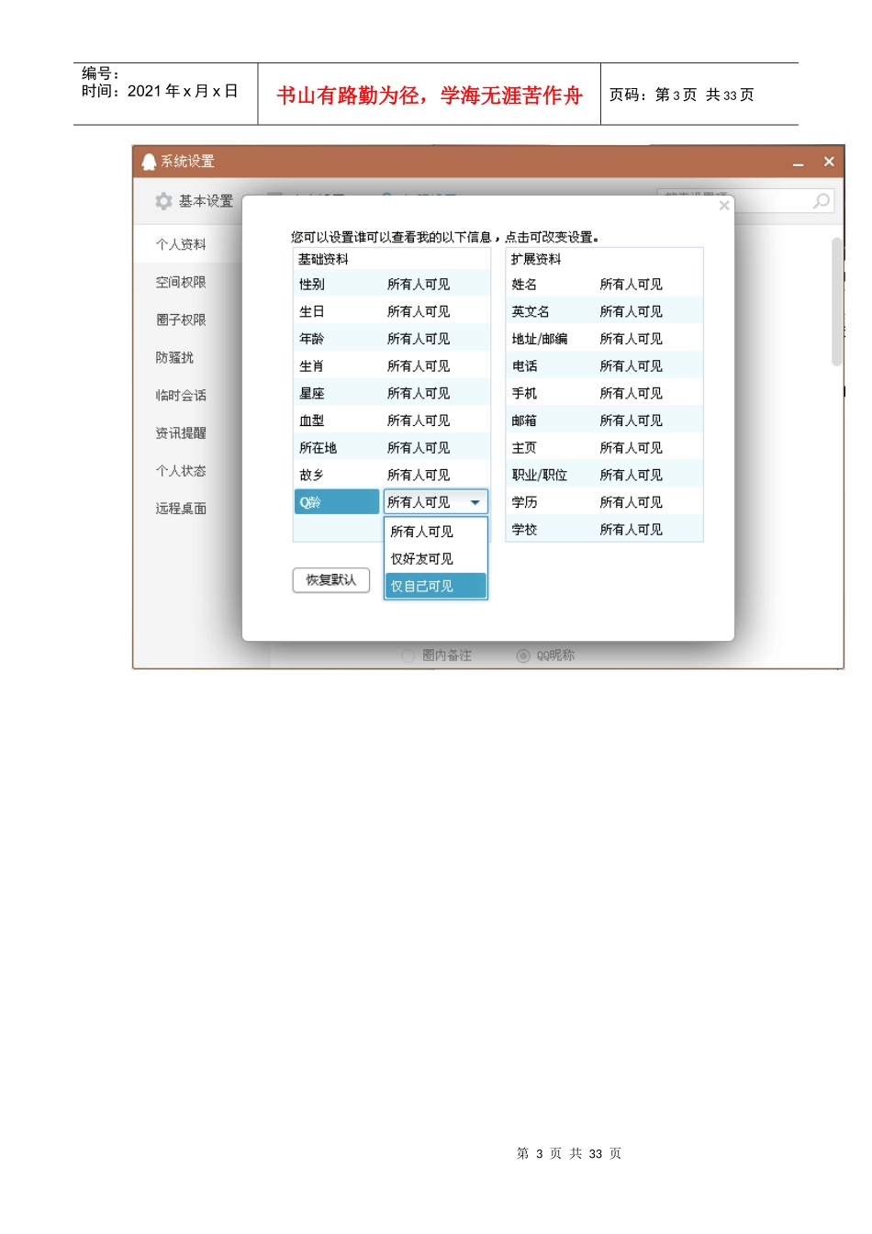Open 圈子权限 in the sidebar
The height and width of the screenshot is (1234, 872).
point(181,320)
